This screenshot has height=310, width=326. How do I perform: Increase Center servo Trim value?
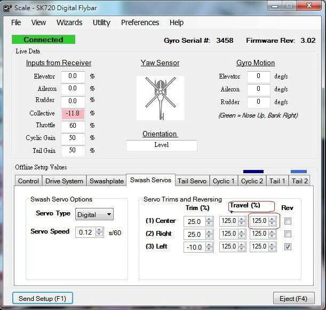(209, 218)
